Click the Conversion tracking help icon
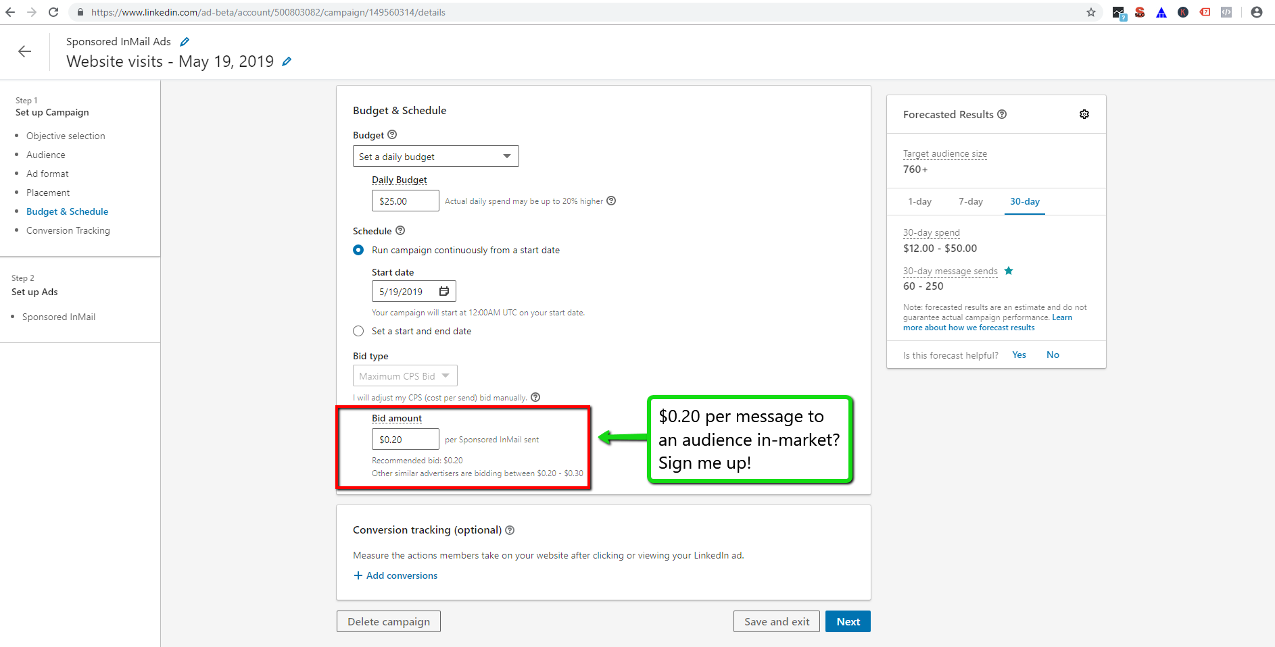The width and height of the screenshot is (1275, 647). click(x=510, y=530)
